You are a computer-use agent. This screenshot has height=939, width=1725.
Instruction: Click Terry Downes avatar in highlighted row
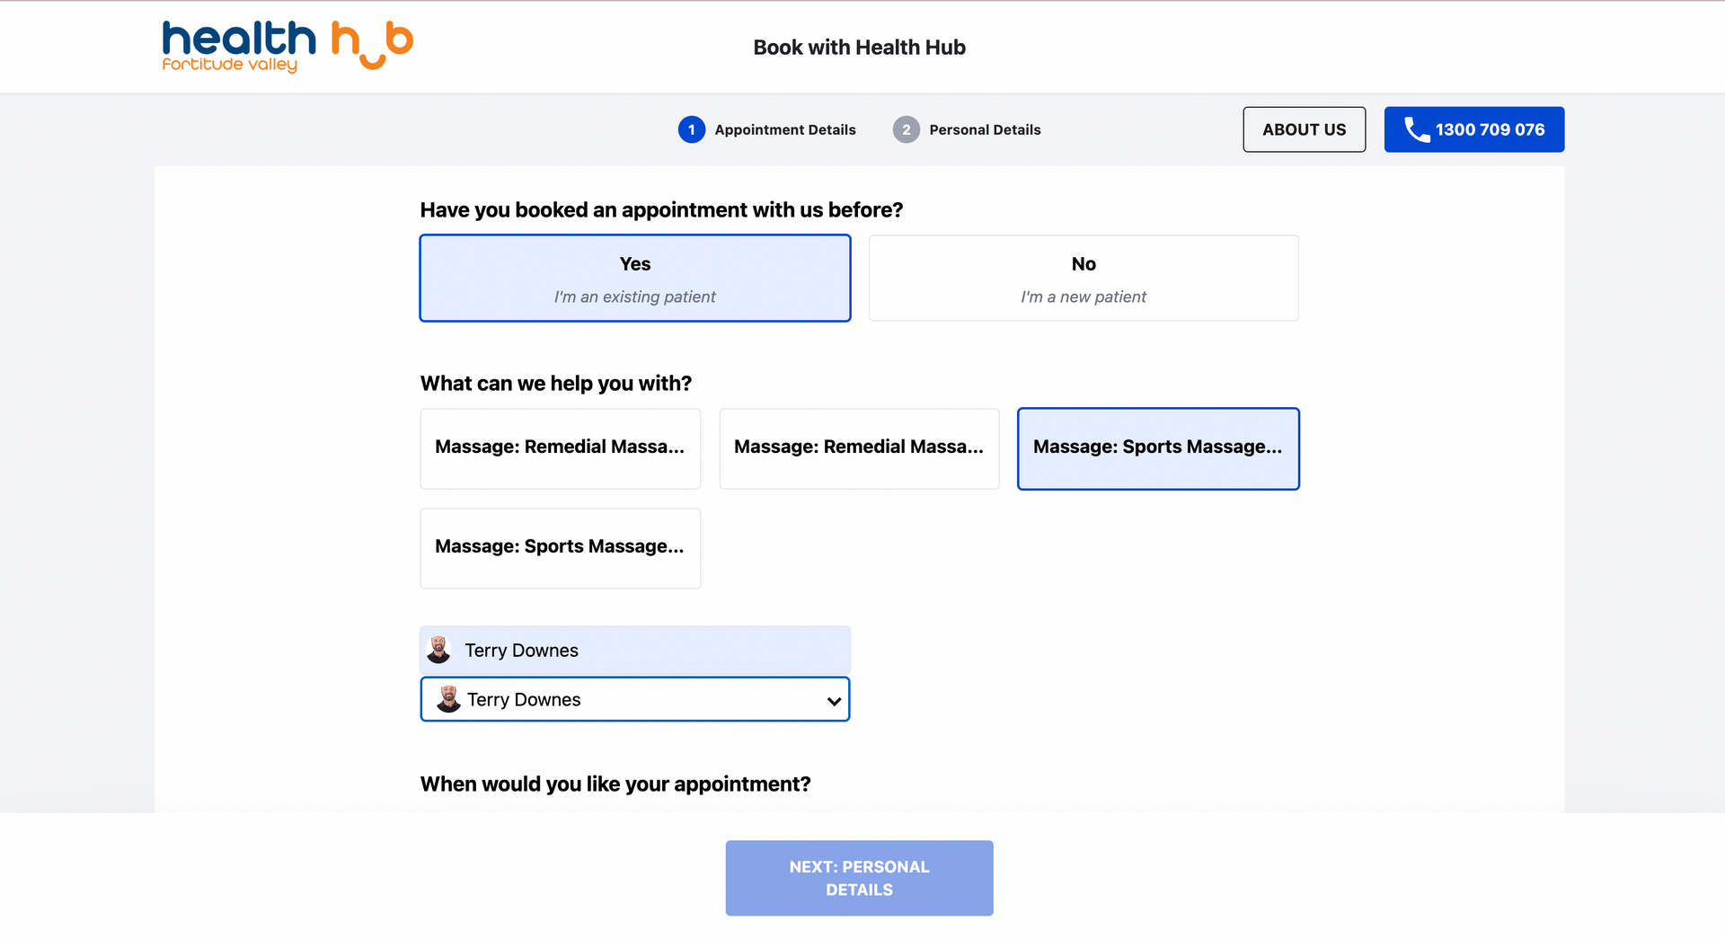(x=438, y=650)
